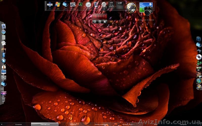The width and height of the screenshot is (202, 126).
Task: Open the Recycle Bin in the top dock
Action: pos(96,5)
